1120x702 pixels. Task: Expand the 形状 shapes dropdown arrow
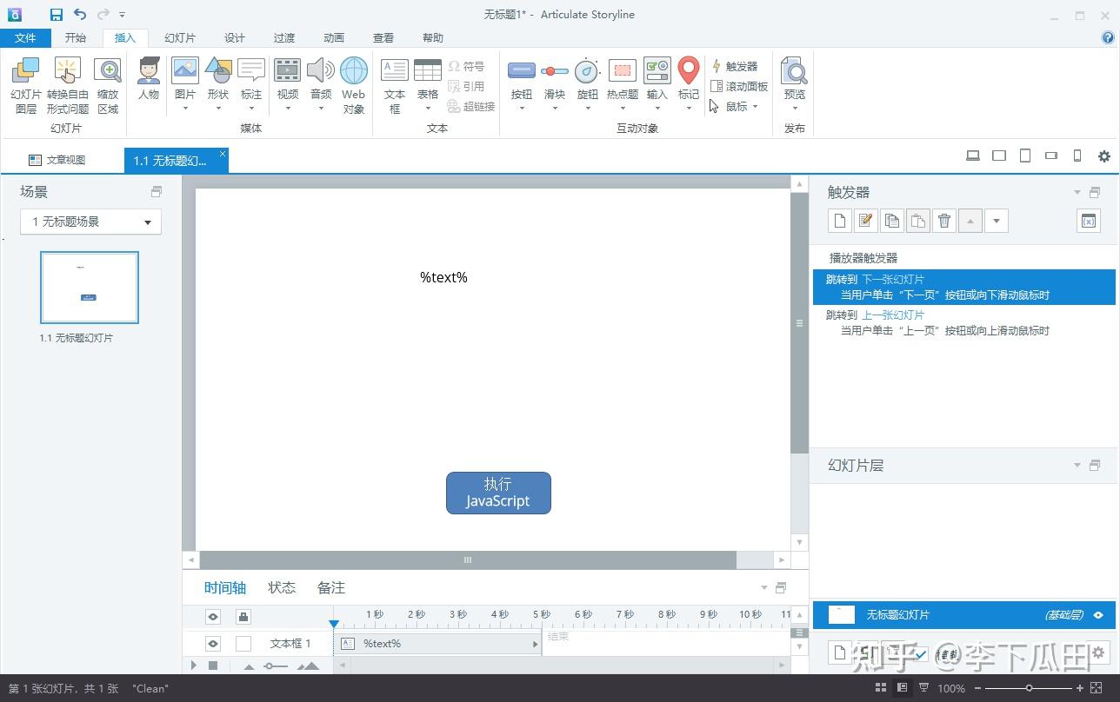point(218,109)
